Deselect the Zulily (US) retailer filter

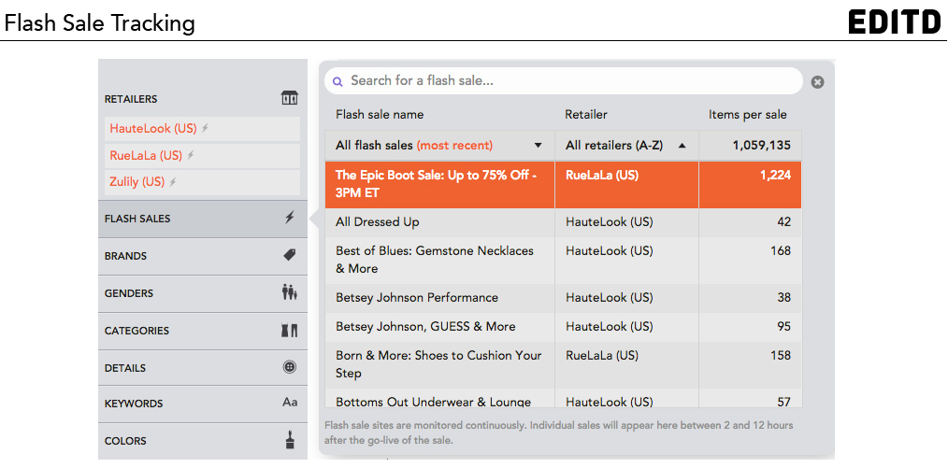[x=203, y=182]
